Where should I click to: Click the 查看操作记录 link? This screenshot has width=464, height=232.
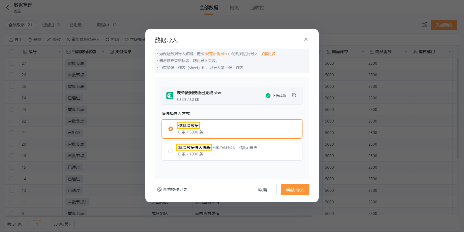[172, 190]
